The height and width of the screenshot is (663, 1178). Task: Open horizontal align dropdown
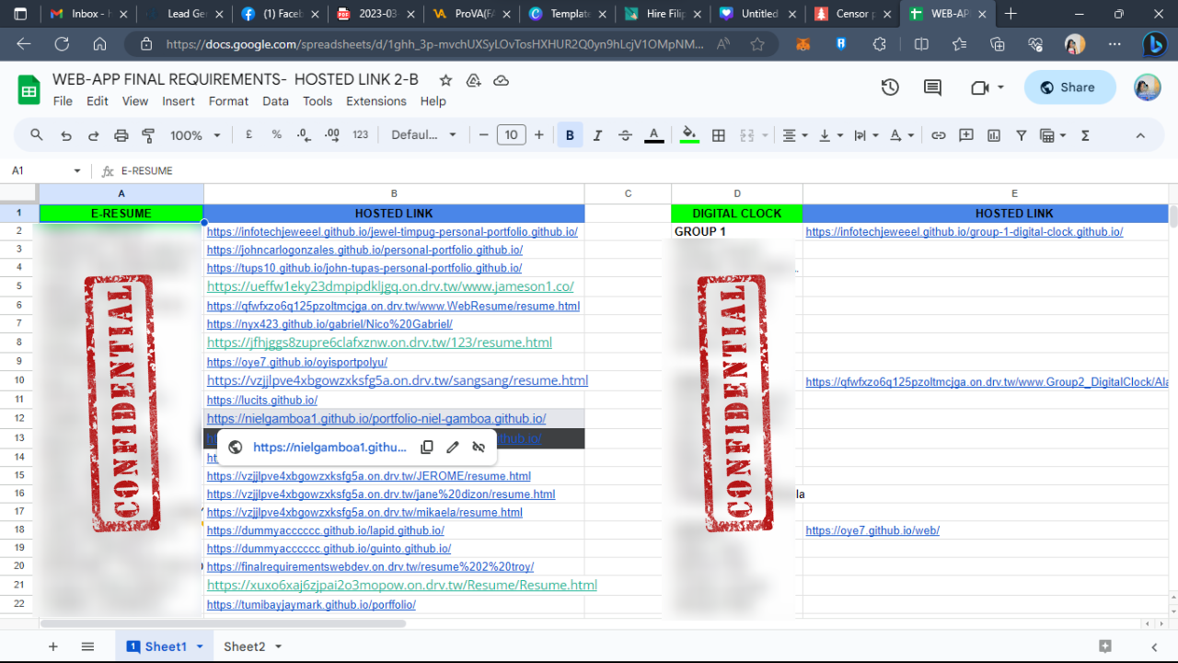click(794, 135)
